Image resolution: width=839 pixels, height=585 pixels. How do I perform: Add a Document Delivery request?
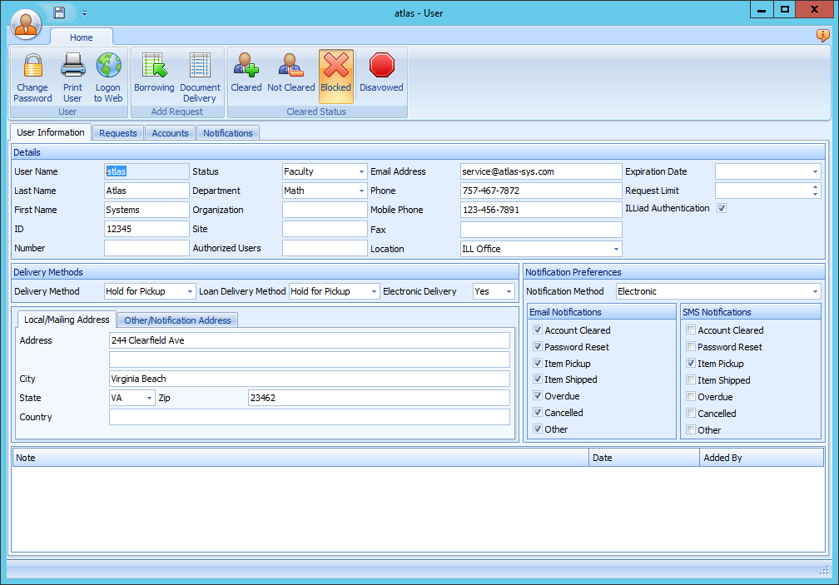tap(200, 67)
